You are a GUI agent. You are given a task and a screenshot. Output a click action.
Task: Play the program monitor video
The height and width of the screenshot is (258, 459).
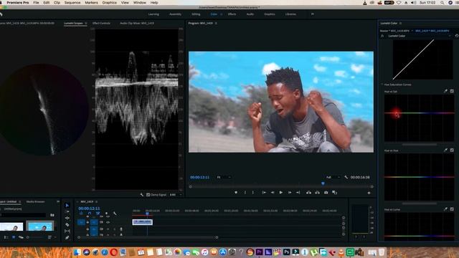tap(280, 193)
